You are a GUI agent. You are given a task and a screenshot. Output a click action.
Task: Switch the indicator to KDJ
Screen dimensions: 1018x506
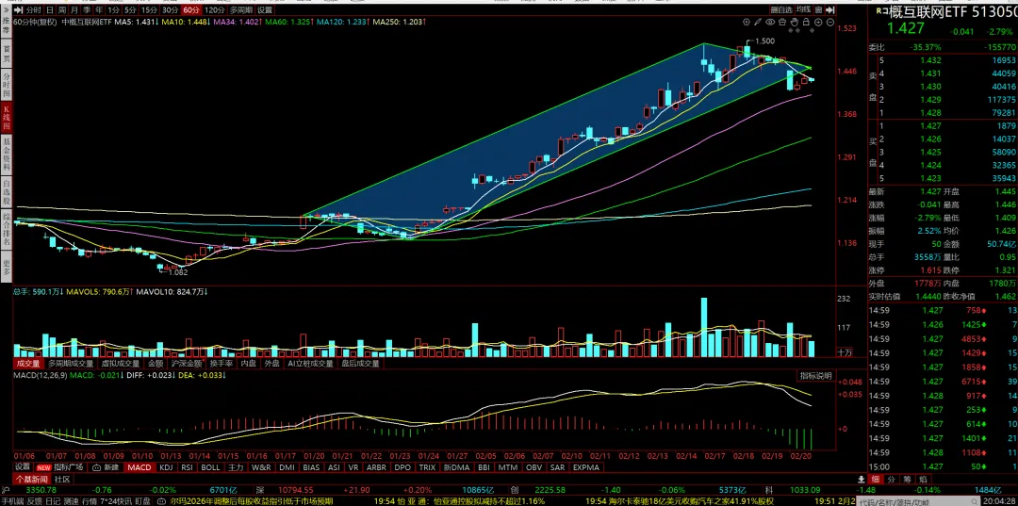pos(166,467)
